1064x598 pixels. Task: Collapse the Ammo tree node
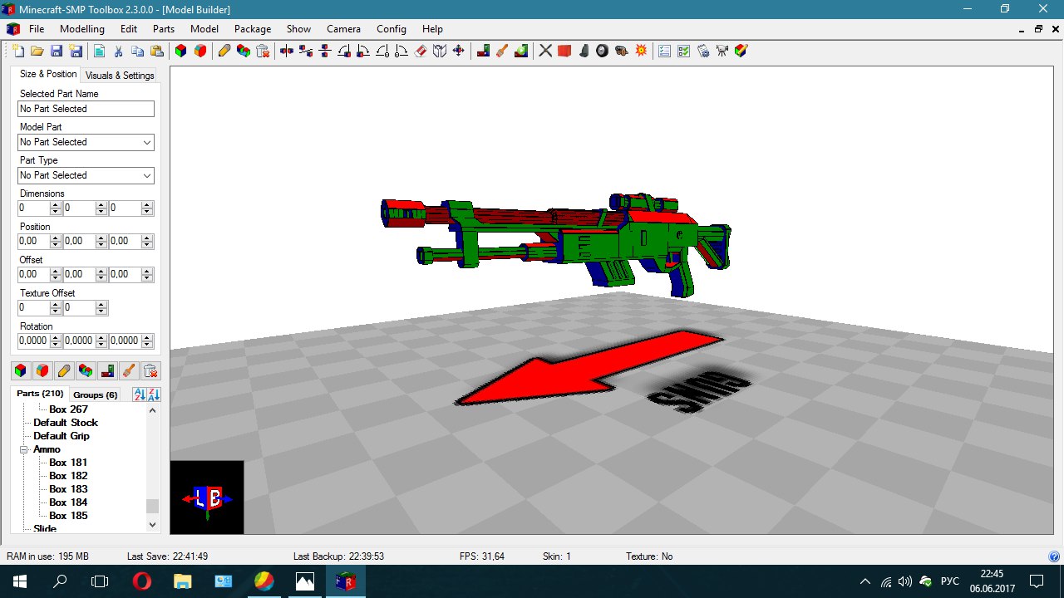click(x=25, y=449)
